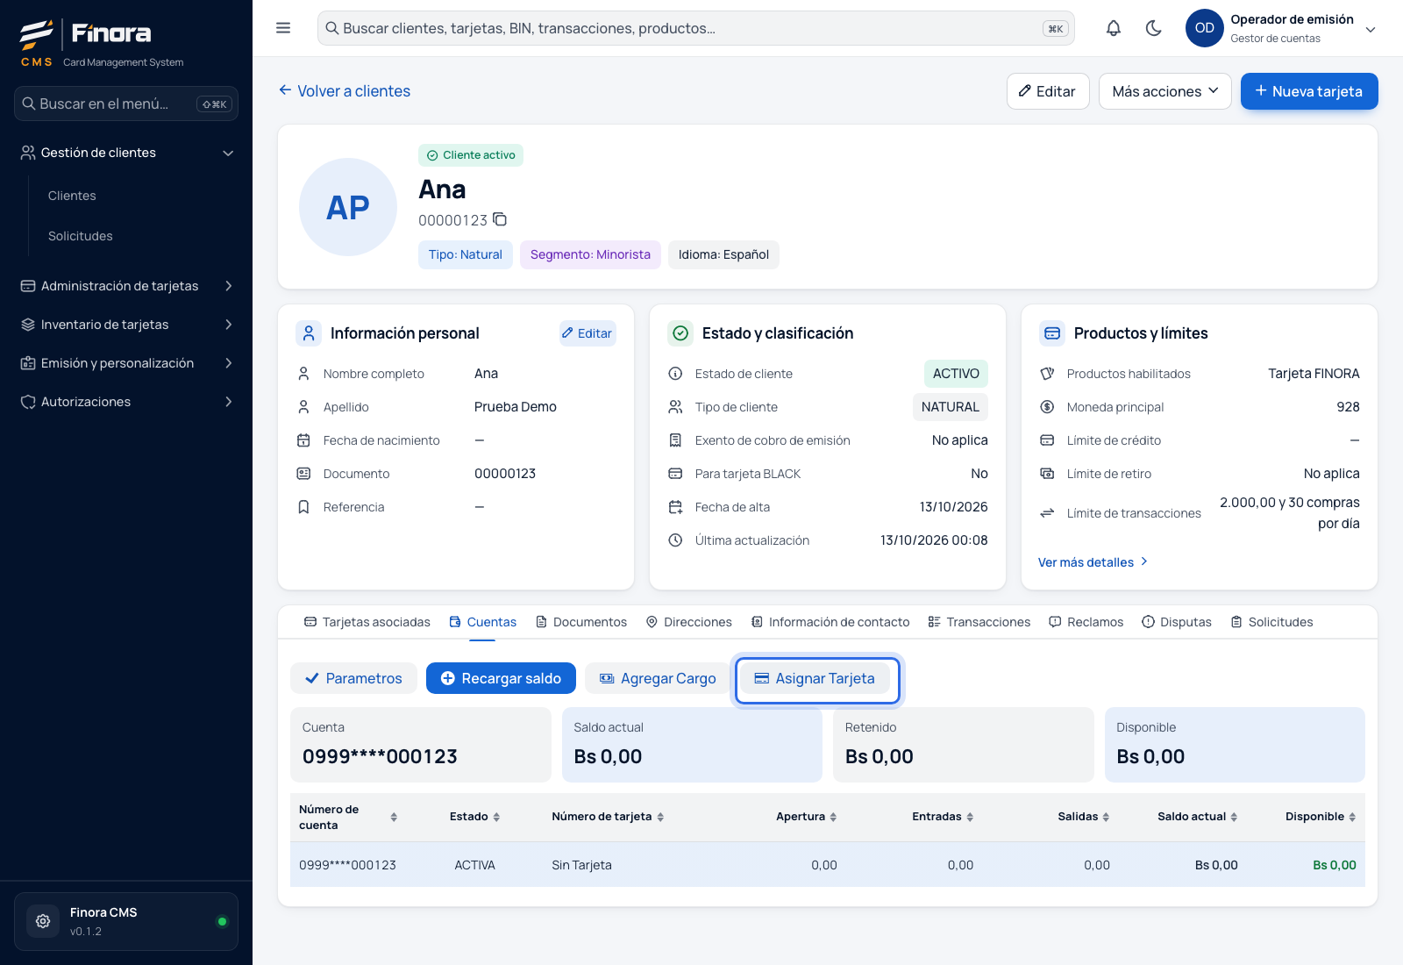Open Ver más detalles link
The height and width of the screenshot is (965, 1403).
coord(1093,562)
